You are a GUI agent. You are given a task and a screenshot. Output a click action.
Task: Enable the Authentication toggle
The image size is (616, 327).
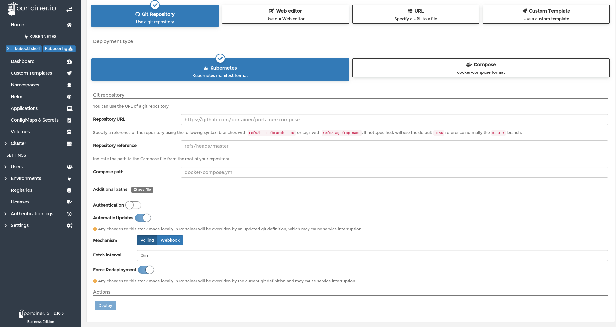tap(133, 205)
